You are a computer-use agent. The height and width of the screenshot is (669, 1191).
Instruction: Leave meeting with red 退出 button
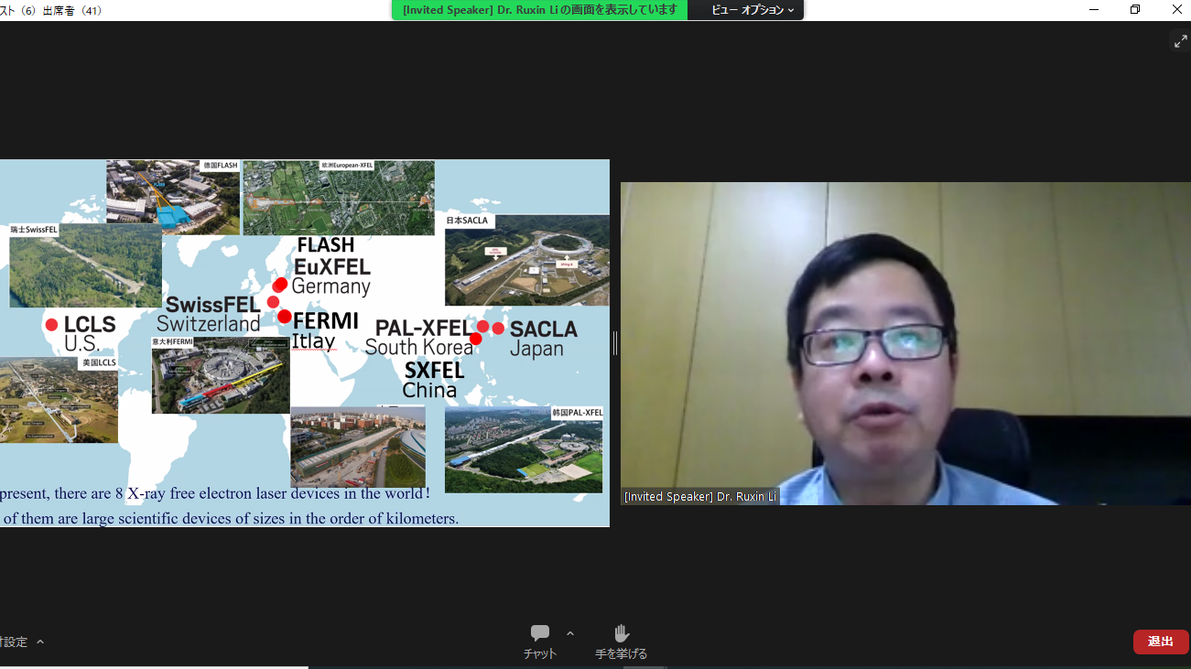(1161, 642)
